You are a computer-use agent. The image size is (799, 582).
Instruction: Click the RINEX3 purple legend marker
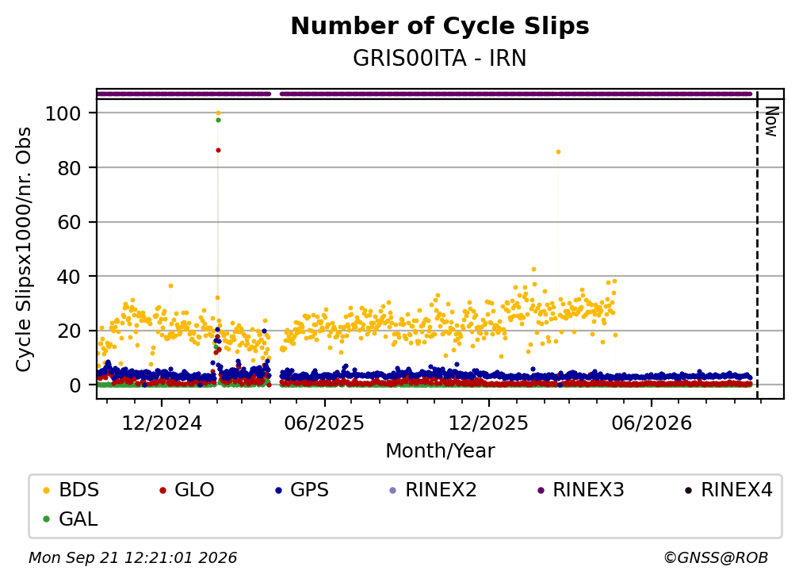pyautogui.click(x=541, y=490)
